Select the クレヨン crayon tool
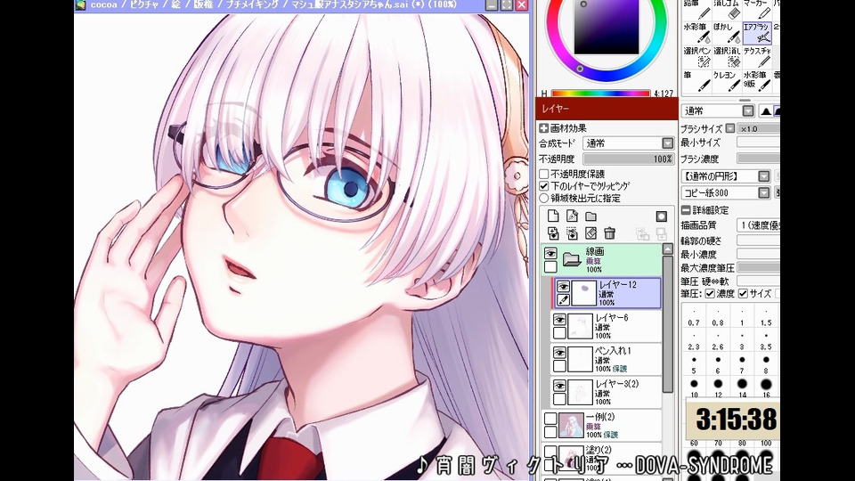The width and height of the screenshot is (855, 481). (x=728, y=81)
